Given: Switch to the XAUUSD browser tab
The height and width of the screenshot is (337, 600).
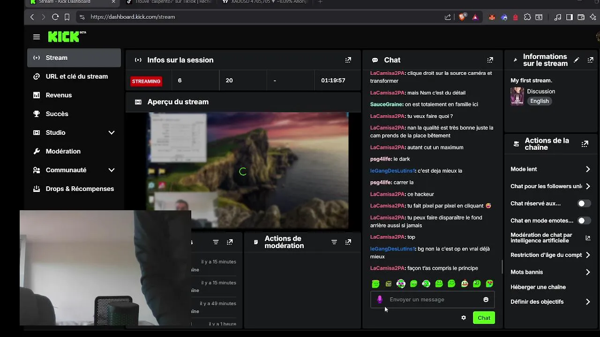Looking at the screenshot, I should tap(265, 2).
